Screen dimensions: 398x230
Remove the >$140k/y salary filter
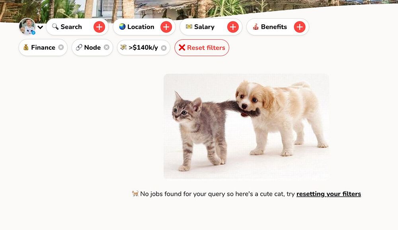[x=164, y=48]
